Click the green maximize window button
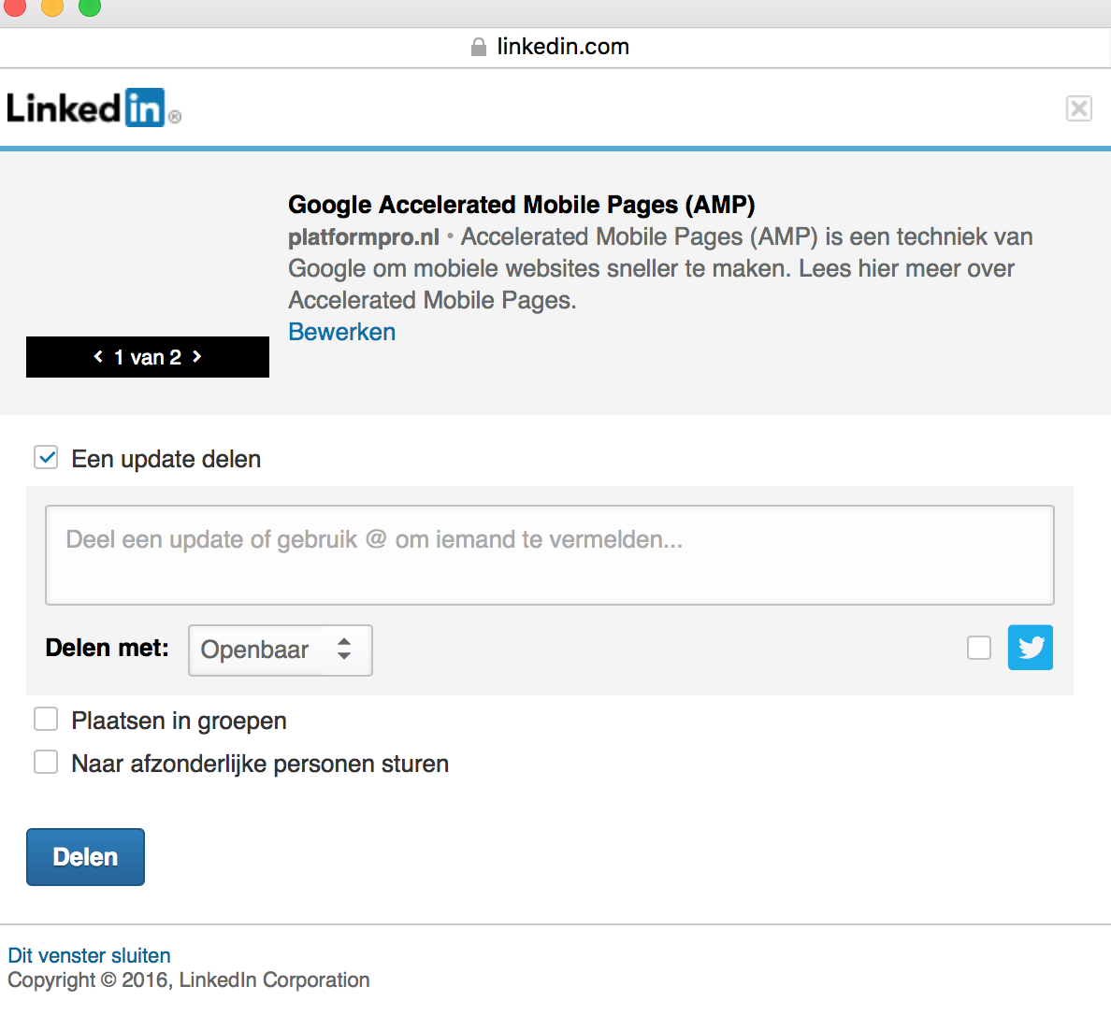Viewport: 1111px width, 1015px height. pyautogui.click(x=89, y=7)
